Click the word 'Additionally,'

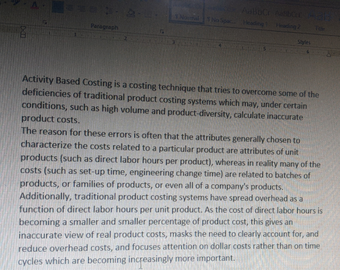pyautogui.click(x=46, y=196)
